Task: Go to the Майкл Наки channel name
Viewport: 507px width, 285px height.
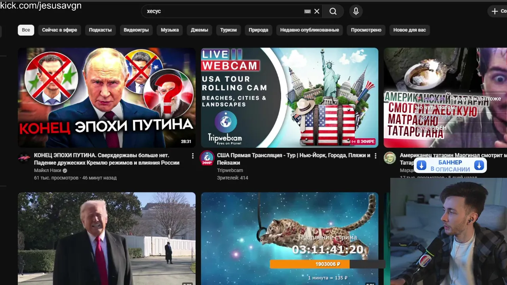Action: pyautogui.click(x=48, y=171)
